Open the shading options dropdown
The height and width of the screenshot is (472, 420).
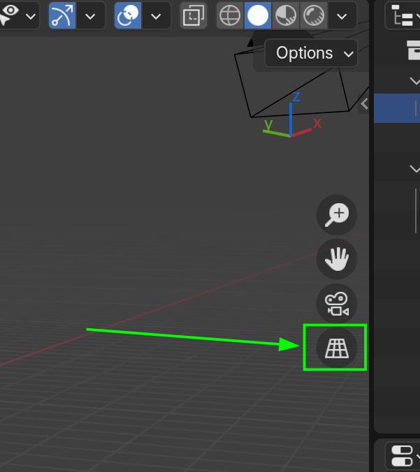(342, 16)
